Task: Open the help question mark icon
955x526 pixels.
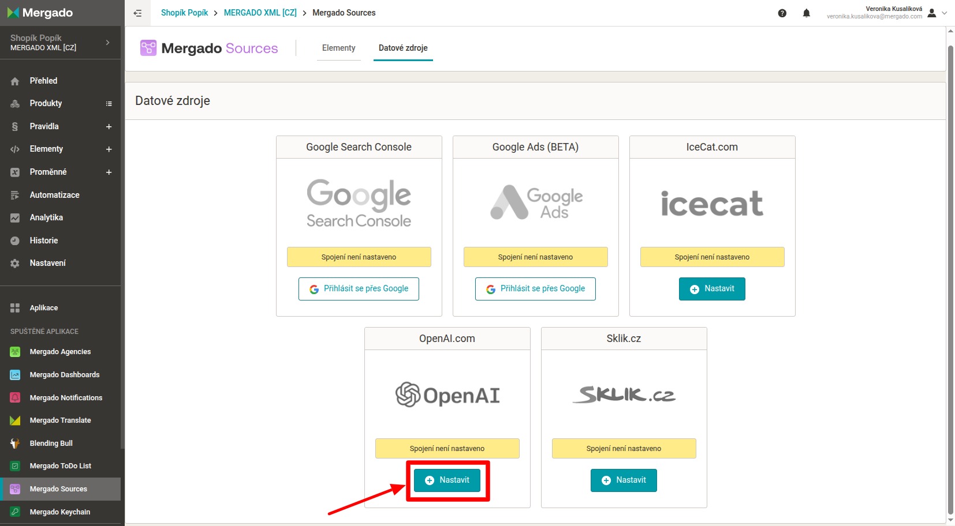Action: click(782, 13)
